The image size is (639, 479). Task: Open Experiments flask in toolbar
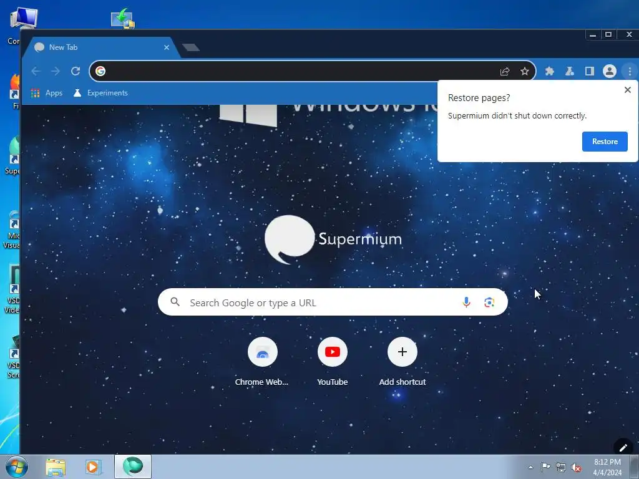point(570,71)
